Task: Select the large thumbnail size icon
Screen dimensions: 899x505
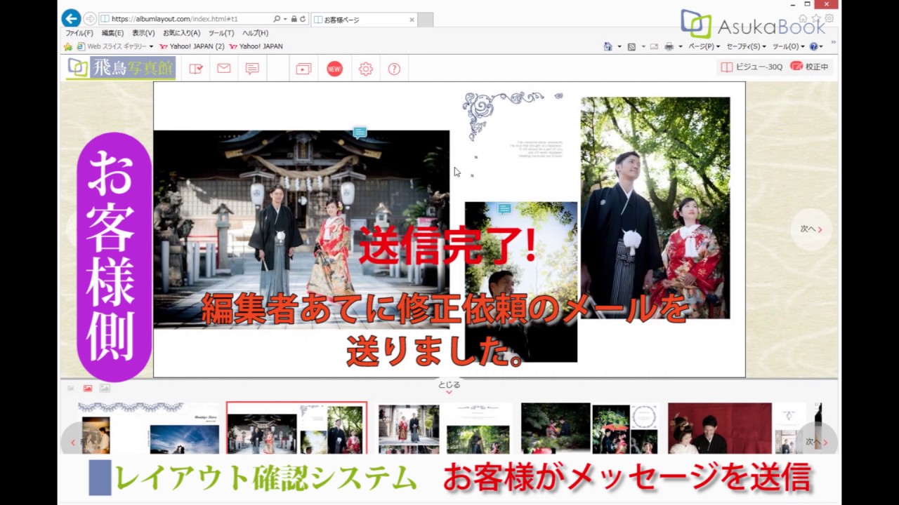Action: pyautogui.click(x=105, y=388)
